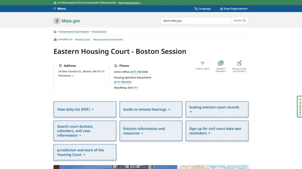Viewport: 302px width, 169px height.
Task: Click the Mass.gov site name
Action: 71,21
